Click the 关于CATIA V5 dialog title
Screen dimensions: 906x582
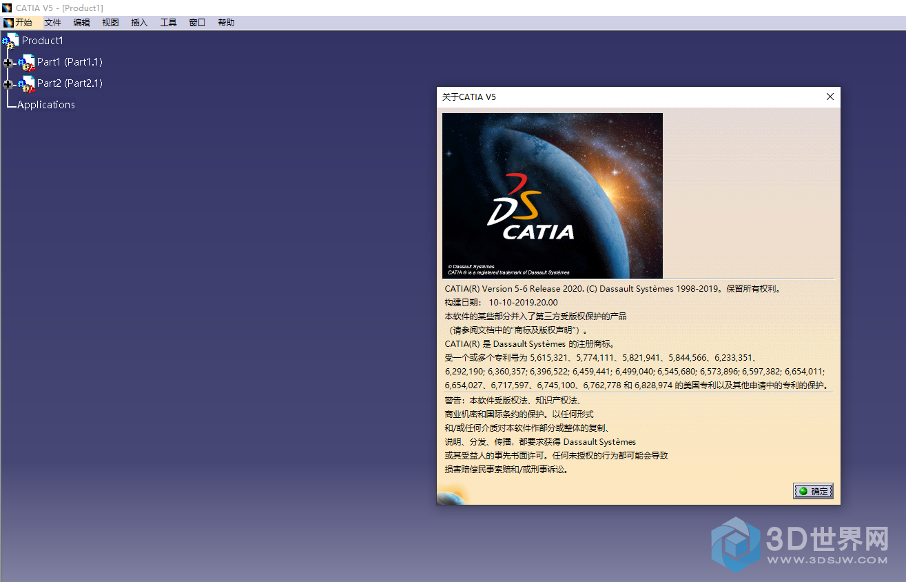469,97
